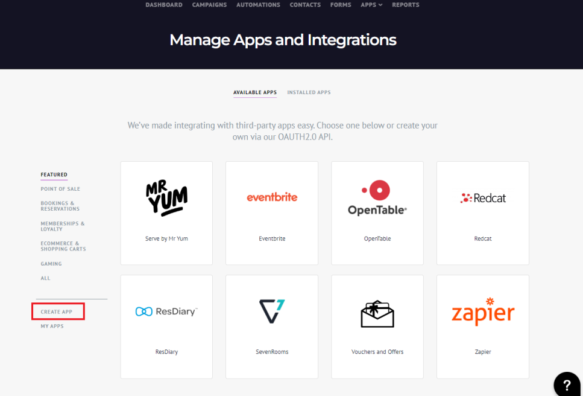Viewport: 583px width, 396px height.
Task: Open the Reports menu item
Action: tap(406, 5)
